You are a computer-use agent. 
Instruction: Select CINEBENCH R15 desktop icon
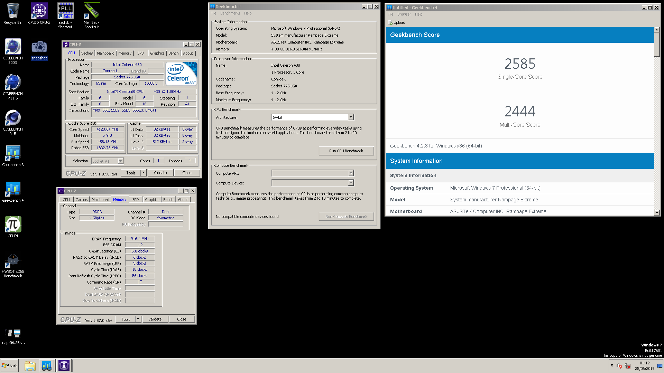(13, 123)
